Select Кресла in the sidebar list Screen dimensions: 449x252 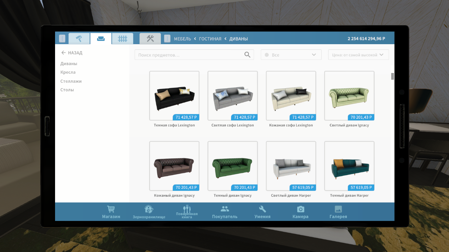click(x=68, y=72)
